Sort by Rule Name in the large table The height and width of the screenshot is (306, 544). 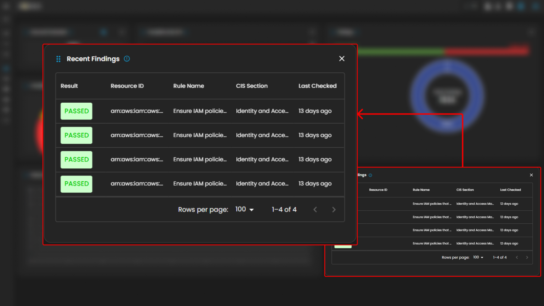pos(188,86)
